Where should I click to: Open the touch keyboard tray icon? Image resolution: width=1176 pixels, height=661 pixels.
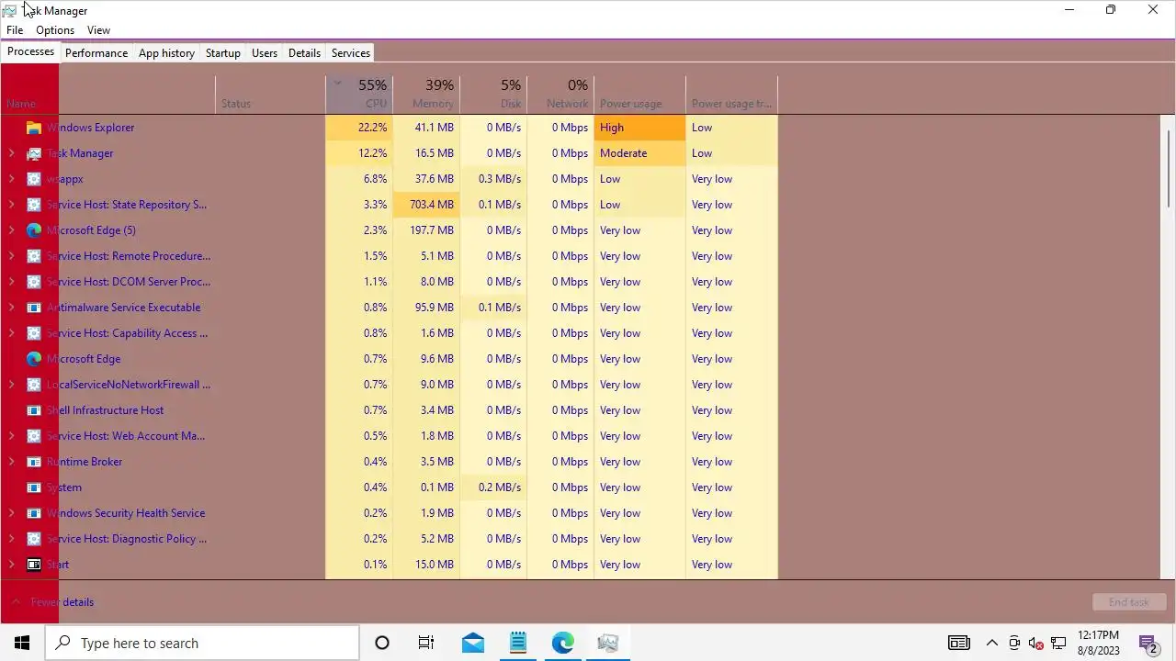[x=958, y=643]
